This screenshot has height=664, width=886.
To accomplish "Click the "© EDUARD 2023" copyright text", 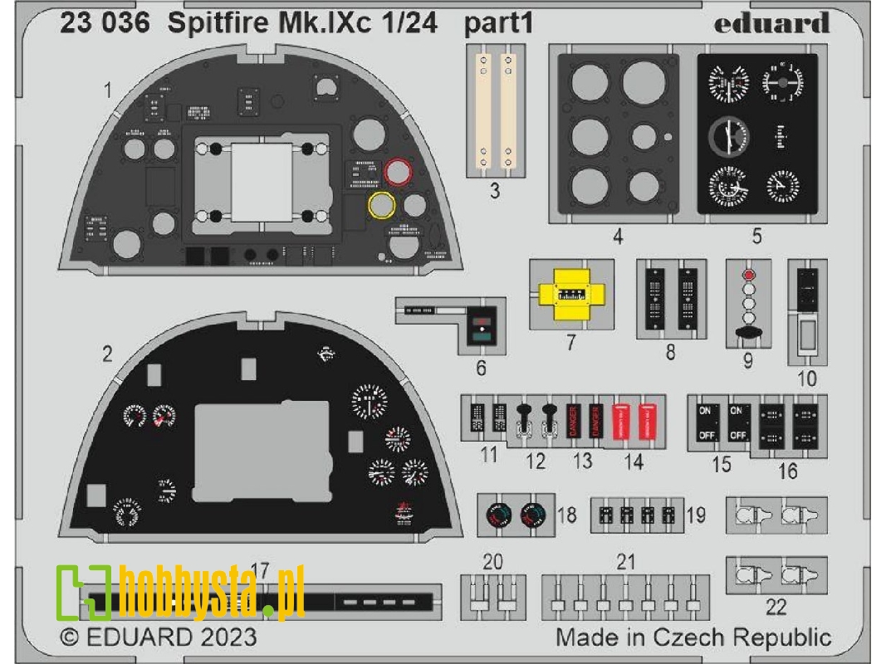I will point(159,637).
